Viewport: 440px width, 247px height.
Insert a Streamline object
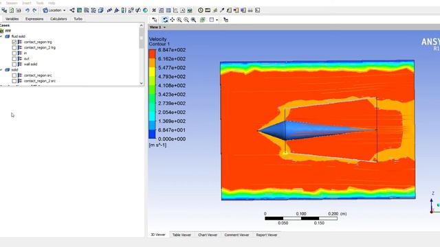tap(87, 10)
